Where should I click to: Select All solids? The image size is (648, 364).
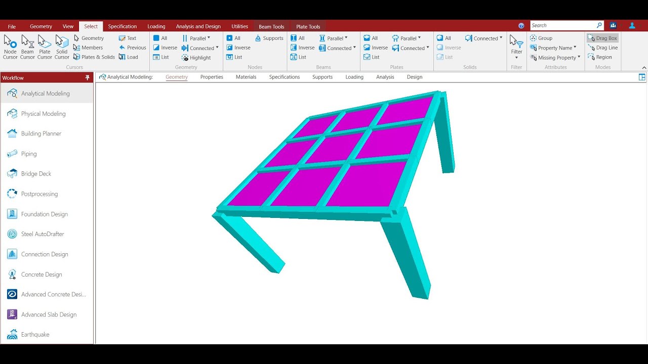tap(444, 38)
